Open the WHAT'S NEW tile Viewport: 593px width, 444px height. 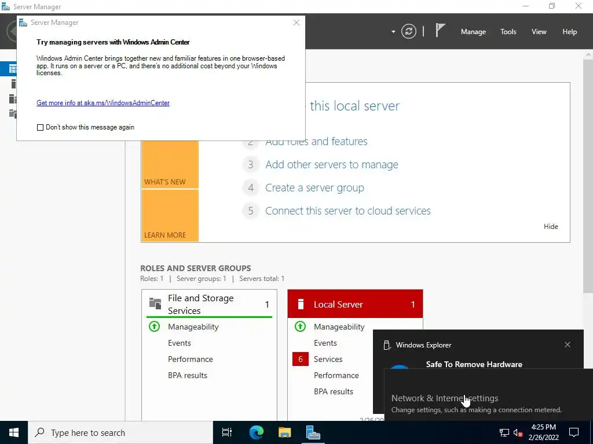click(170, 164)
